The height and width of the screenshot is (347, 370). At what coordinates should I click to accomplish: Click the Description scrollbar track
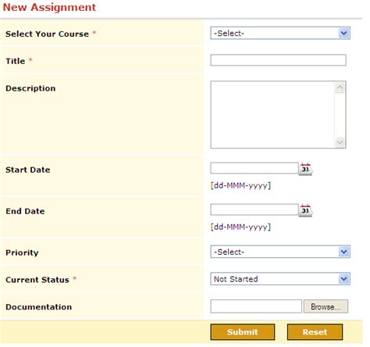pyautogui.click(x=340, y=115)
